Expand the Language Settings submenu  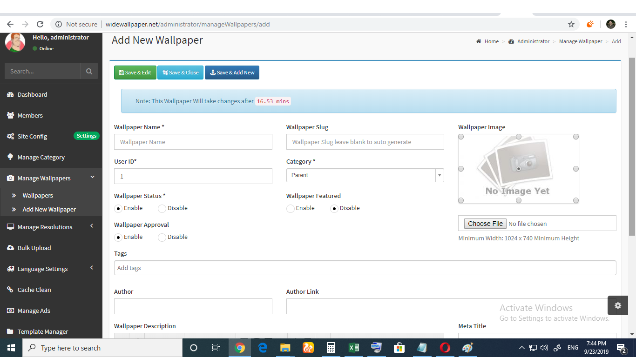pyautogui.click(x=43, y=269)
